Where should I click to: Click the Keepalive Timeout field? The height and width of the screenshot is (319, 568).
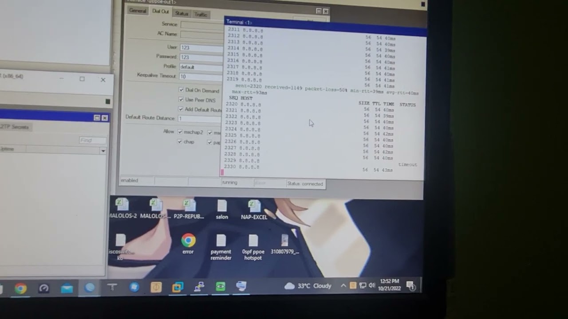(x=201, y=77)
